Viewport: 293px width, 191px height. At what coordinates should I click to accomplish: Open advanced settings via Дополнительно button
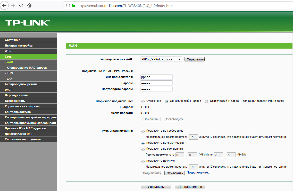(x=190, y=187)
